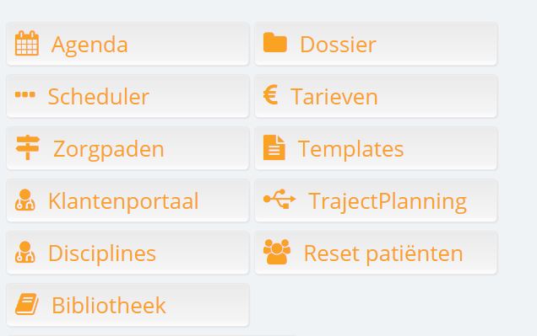Open the Agenda module
537x336 pixels.
tap(127, 44)
